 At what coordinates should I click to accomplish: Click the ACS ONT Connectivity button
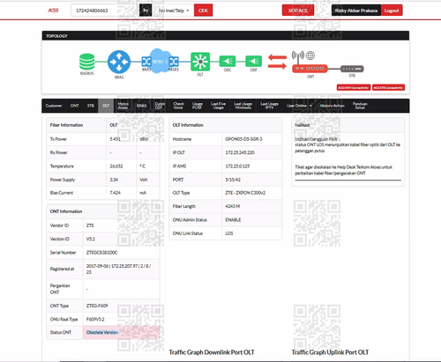tap(354, 87)
